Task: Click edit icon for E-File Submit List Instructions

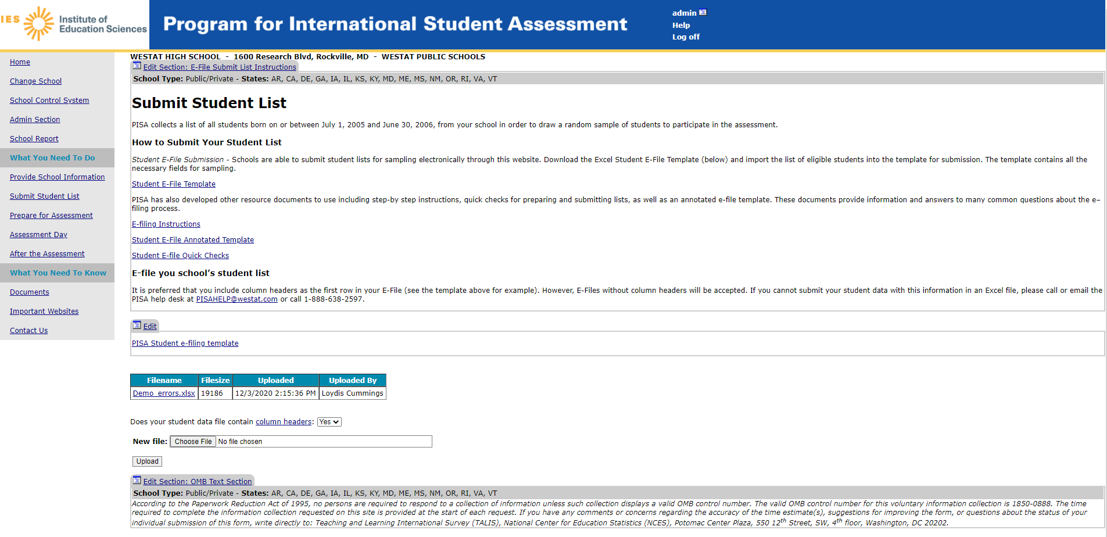Action: tap(137, 66)
